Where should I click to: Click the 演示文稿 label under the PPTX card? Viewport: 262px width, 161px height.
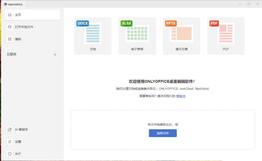click(181, 49)
